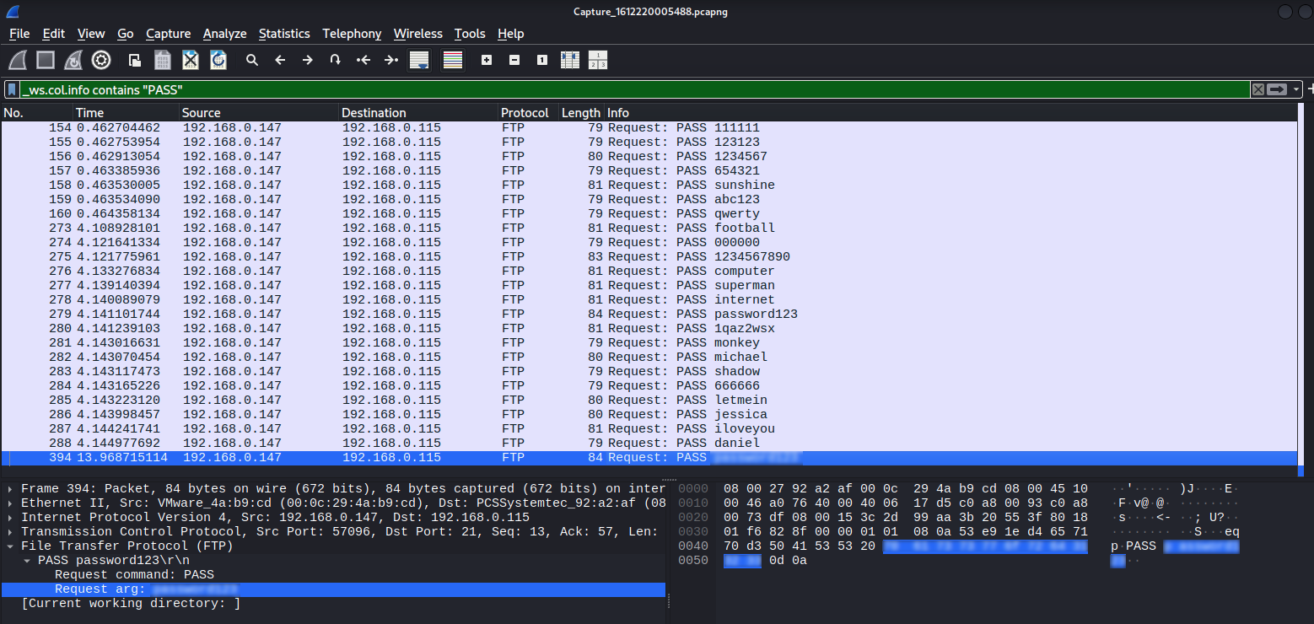The image size is (1314, 624).
Task: Collapse File Transfer Protocol (FTP) section
Action: [x=9, y=546]
